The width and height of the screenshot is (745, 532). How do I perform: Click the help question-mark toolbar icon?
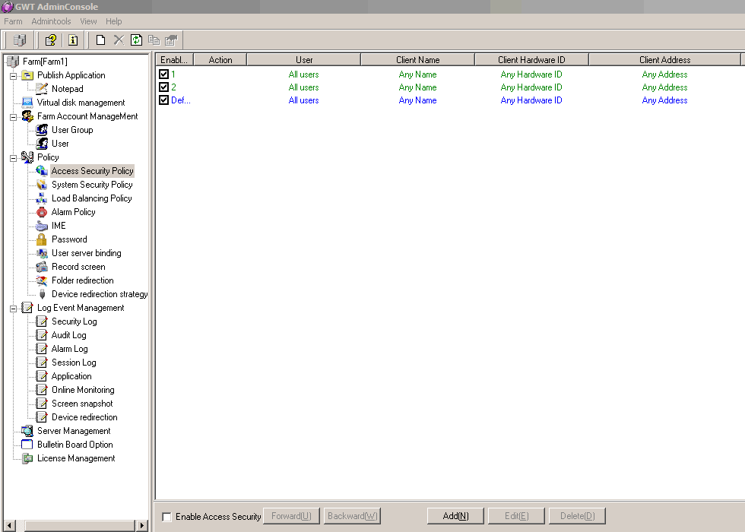[x=51, y=40]
